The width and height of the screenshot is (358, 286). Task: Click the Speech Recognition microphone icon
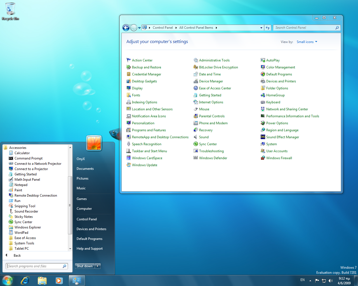coord(129,144)
